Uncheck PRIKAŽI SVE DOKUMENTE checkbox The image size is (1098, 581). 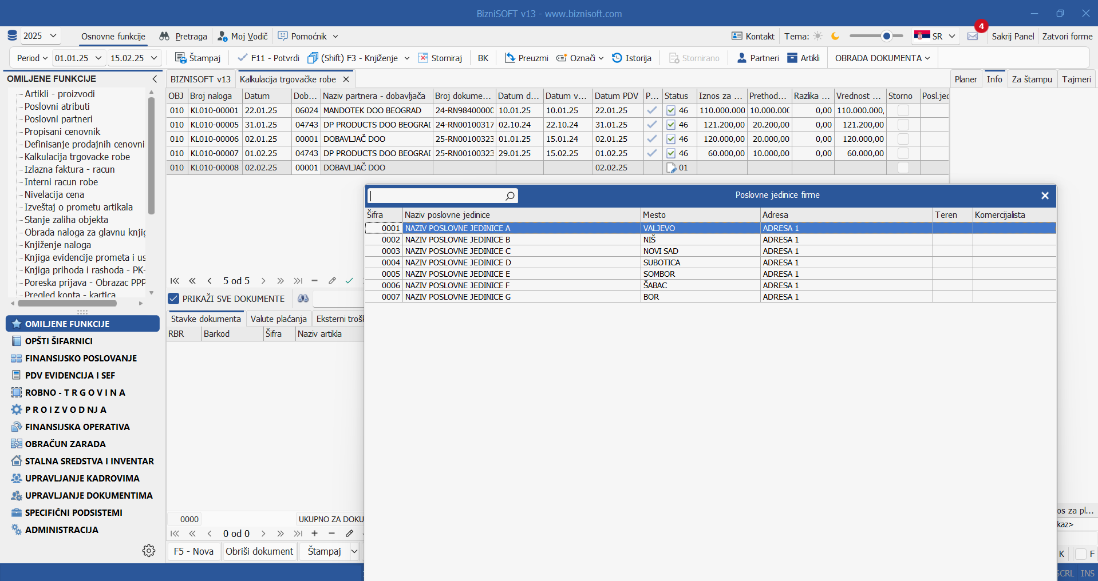tap(173, 299)
